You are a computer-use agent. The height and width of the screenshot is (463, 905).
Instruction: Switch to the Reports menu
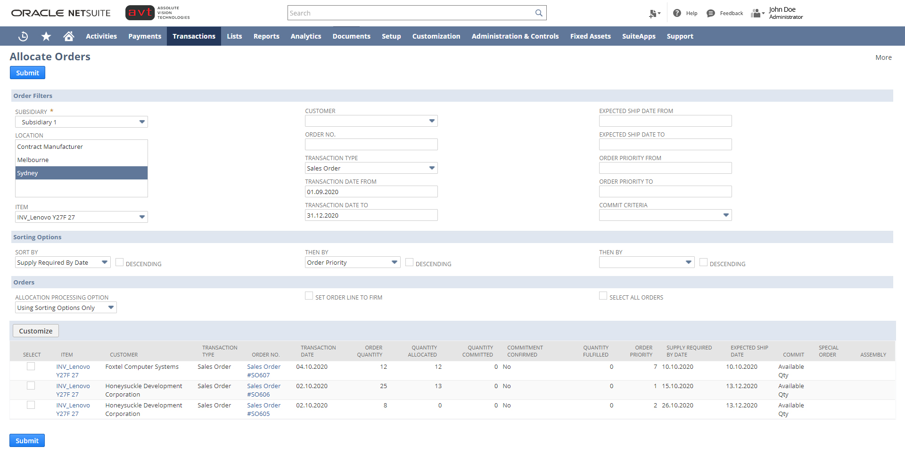coord(266,36)
